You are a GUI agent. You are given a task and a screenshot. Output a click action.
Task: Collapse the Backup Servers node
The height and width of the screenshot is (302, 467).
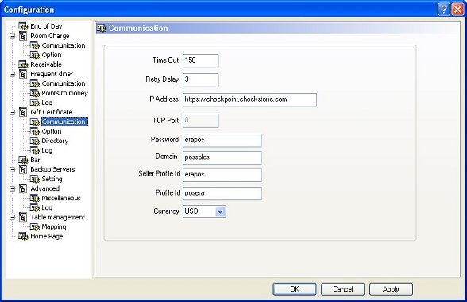click(12, 169)
